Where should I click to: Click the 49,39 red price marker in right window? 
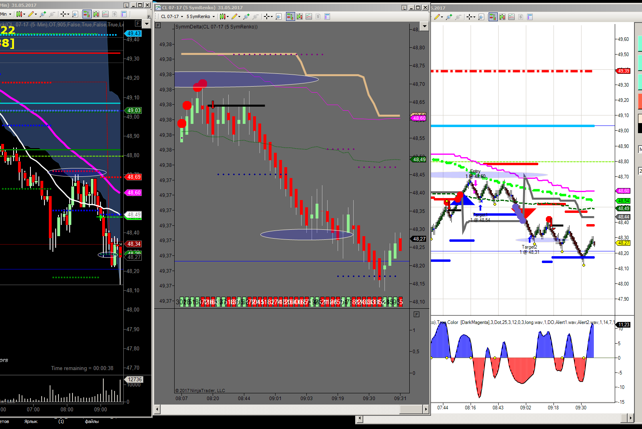[624, 71]
